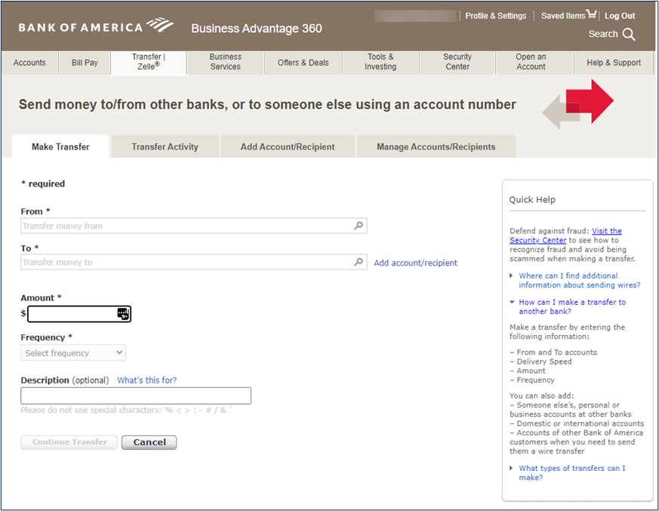Click the Saved Items link text
This screenshot has width=659, height=511.
(x=563, y=16)
